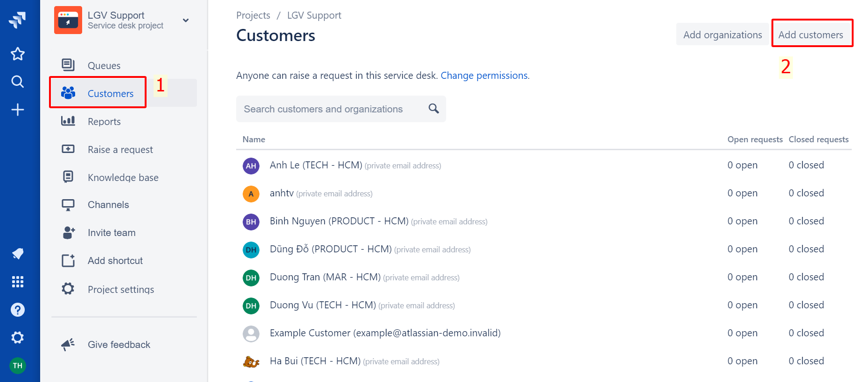Open the notifications megaphone icon in blue sidebar
The width and height of the screenshot is (855, 382).
click(x=18, y=254)
